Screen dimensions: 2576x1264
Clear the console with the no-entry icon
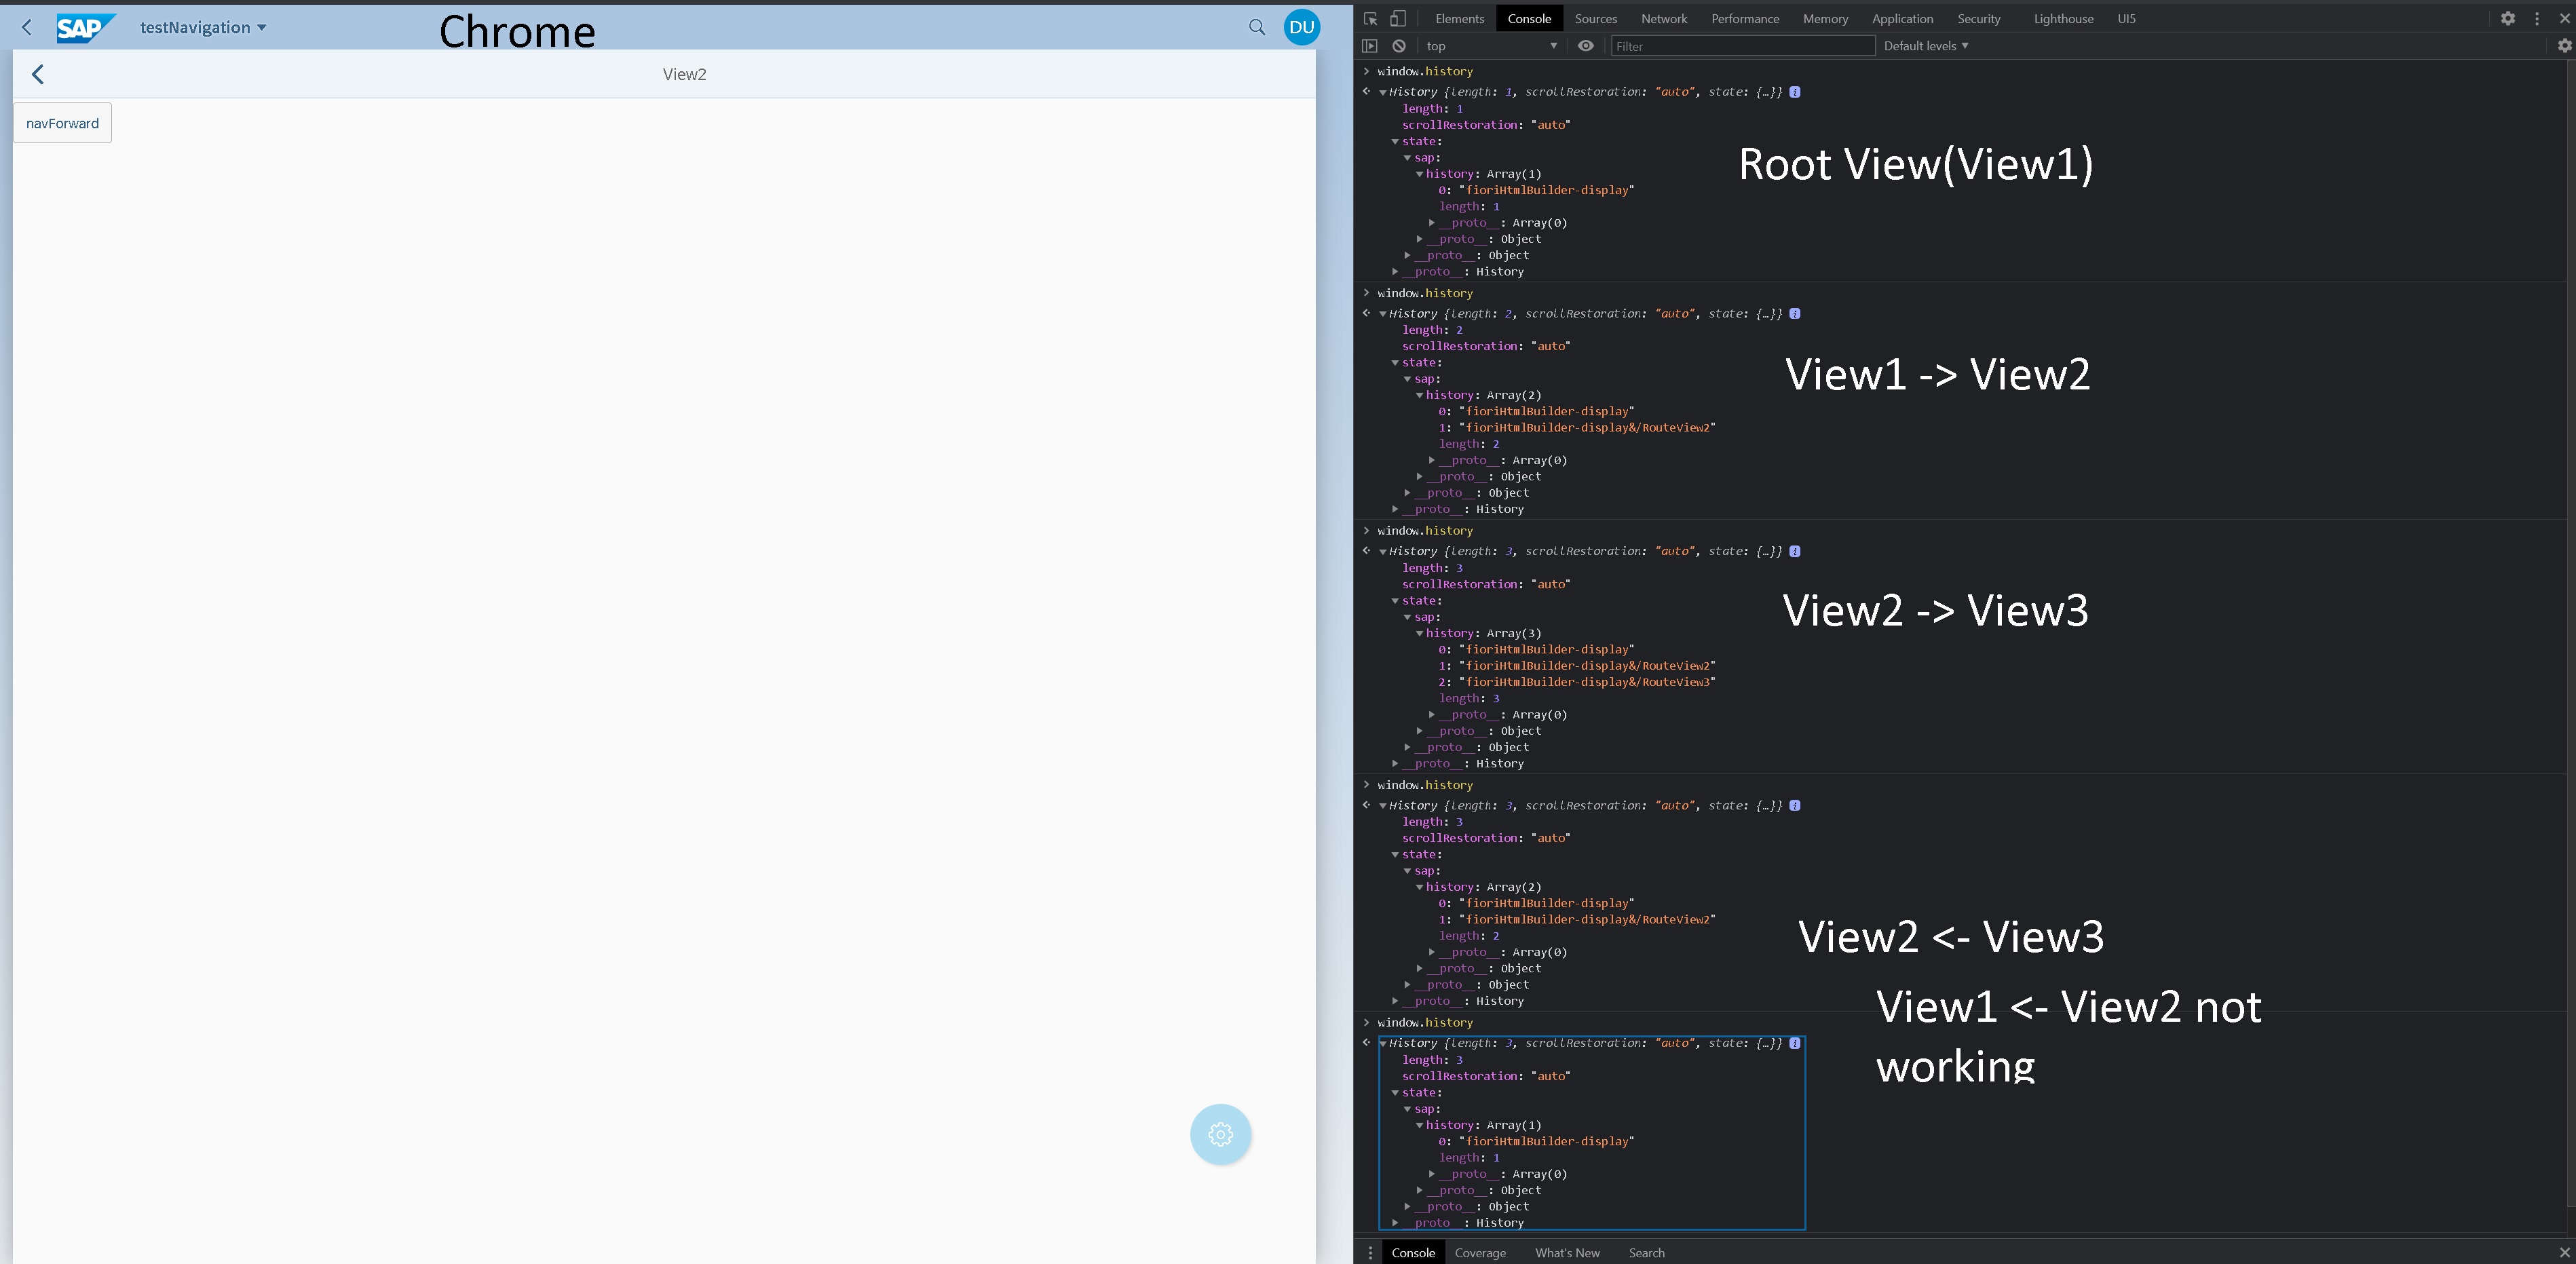click(1399, 46)
